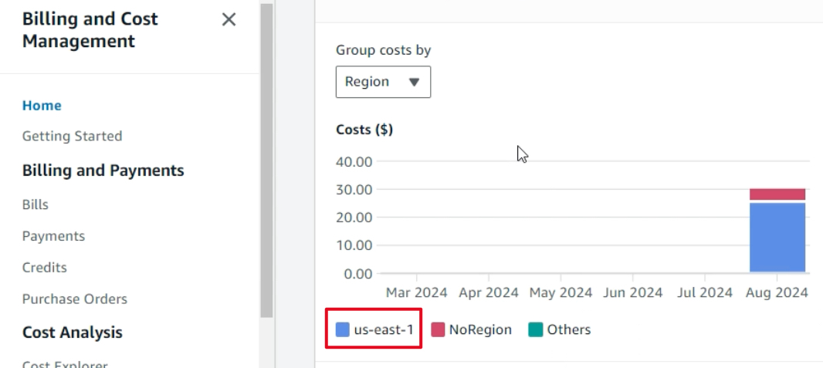Go to Home in the sidebar
Viewport: 823px width, 368px height.
(42, 106)
